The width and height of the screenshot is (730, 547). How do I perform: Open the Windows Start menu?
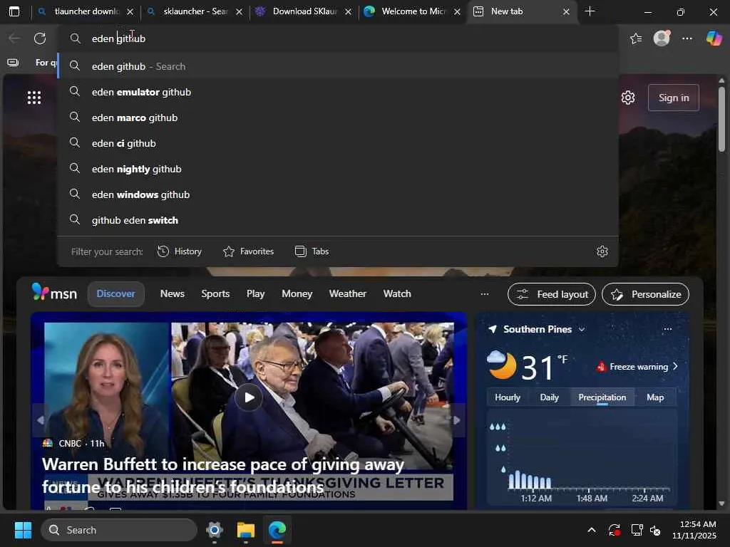pyautogui.click(x=23, y=530)
